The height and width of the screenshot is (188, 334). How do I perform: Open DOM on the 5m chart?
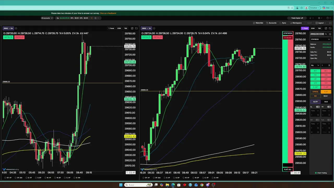pyautogui.click(x=119, y=28)
